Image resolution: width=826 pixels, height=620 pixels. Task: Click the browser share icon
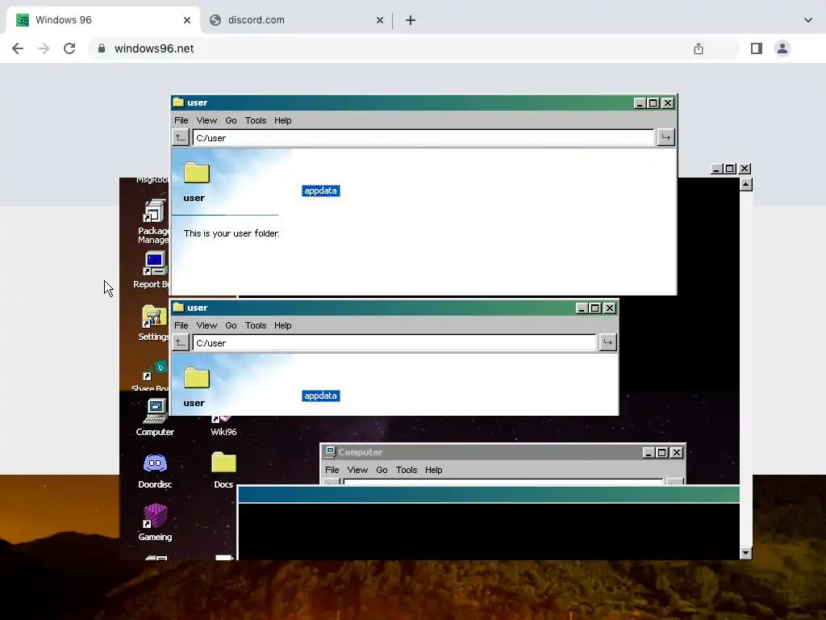pyautogui.click(x=699, y=48)
